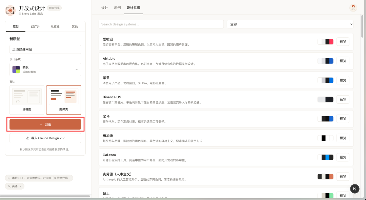
Task: Select the 克劳德(人本主义) row title
Action: (117, 174)
